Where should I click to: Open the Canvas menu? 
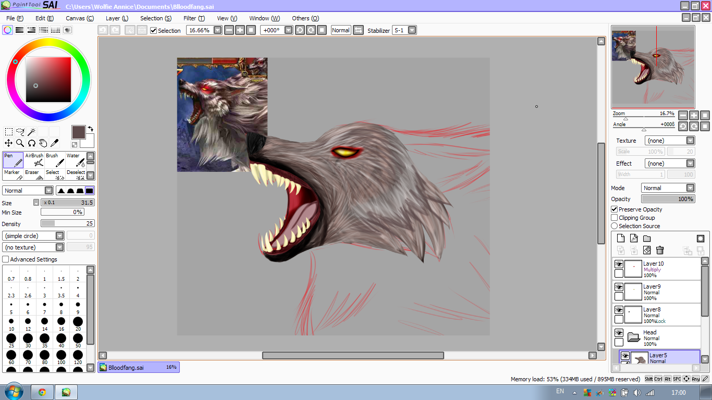tap(79, 18)
